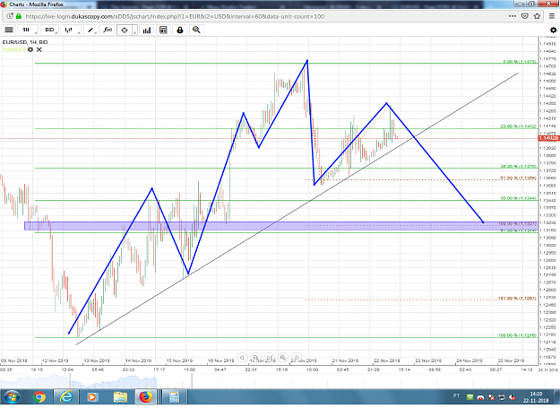560x408 pixels.
Task: Activate the zoom magnifier tool
Action: coord(196,30)
